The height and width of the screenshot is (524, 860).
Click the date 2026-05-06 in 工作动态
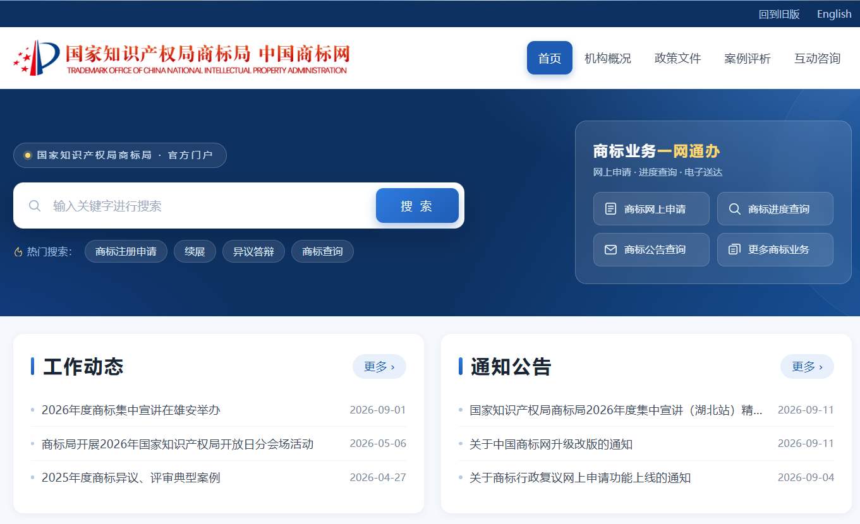(378, 444)
